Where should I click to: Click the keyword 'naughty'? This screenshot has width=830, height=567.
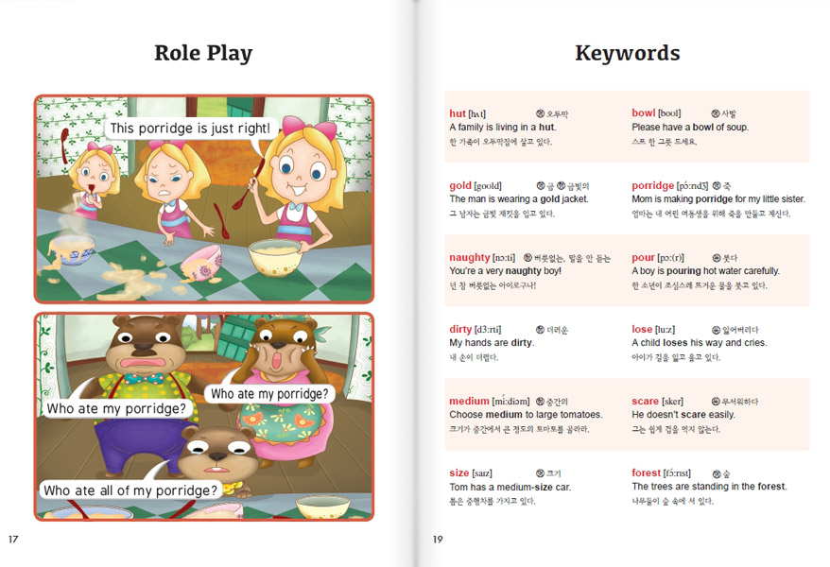pyautogui.click(x=470, y=258)
